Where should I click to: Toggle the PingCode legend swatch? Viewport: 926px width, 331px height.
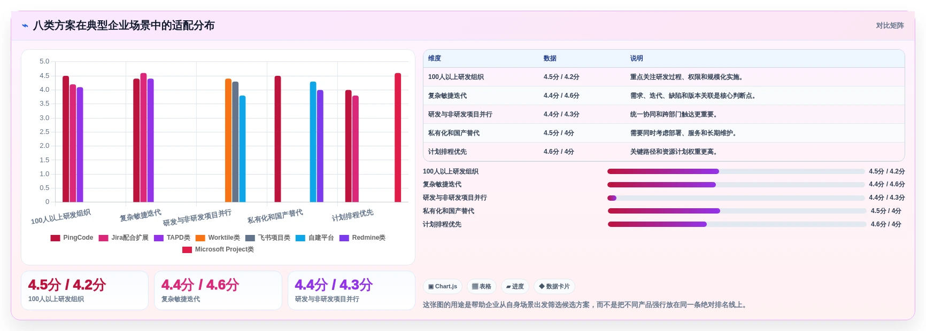click(55, 238)
